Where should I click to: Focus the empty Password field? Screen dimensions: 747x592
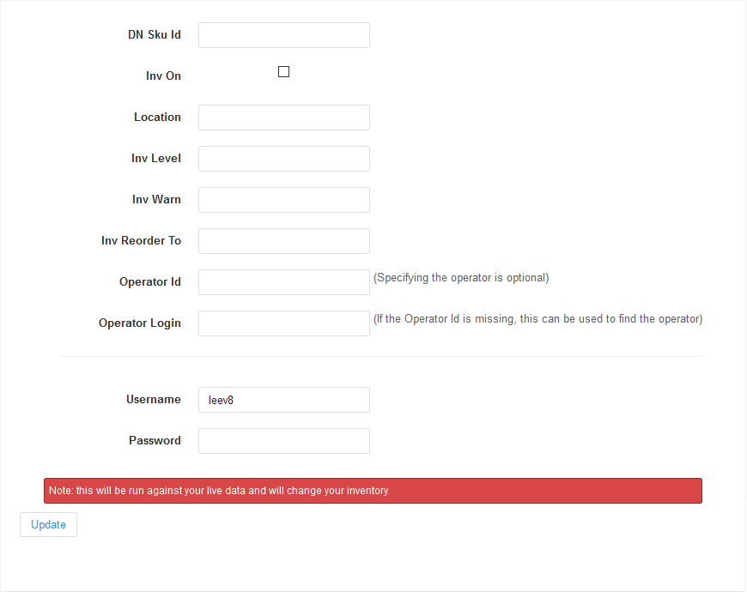pyautogui.click(x=283, y=440)
